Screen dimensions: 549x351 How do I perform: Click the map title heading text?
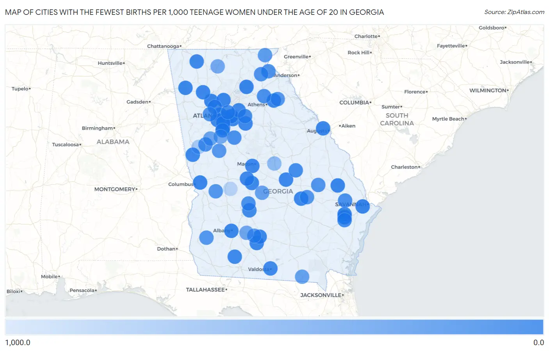pyautogui.click(x=194, y=12)
